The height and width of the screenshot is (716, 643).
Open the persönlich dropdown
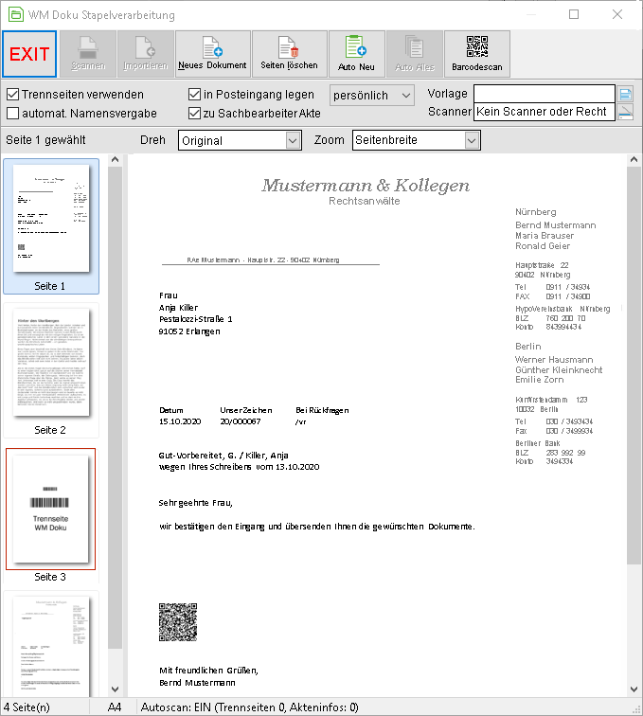coord(372,96)
